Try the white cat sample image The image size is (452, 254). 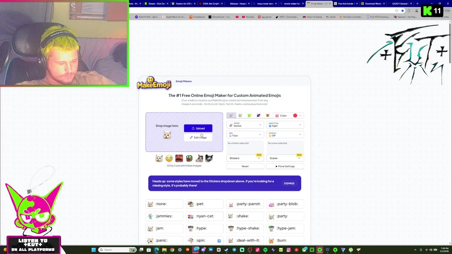pos(159,158)
